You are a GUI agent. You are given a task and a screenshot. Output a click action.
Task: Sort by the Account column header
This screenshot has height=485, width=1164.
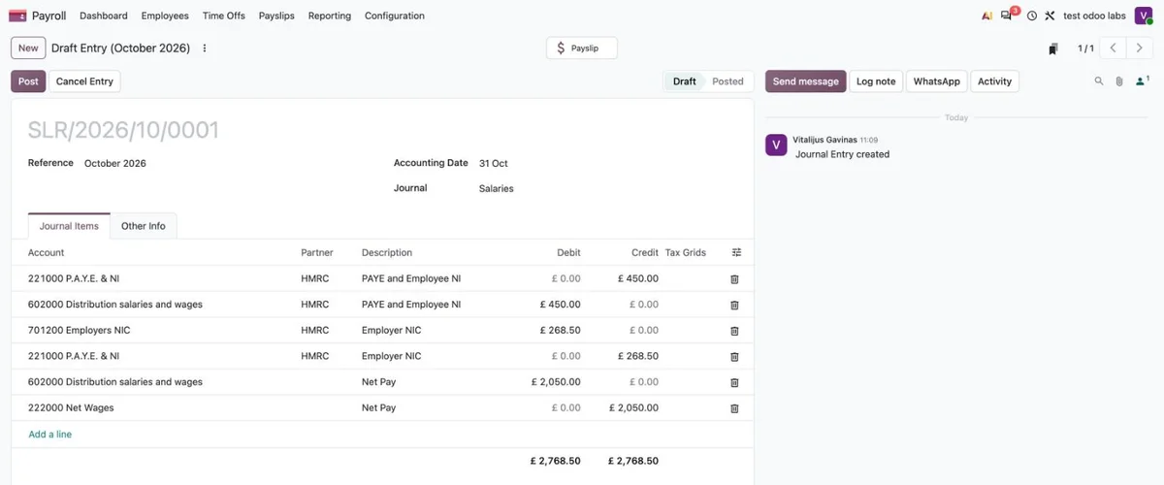click(x=47, y=252)
